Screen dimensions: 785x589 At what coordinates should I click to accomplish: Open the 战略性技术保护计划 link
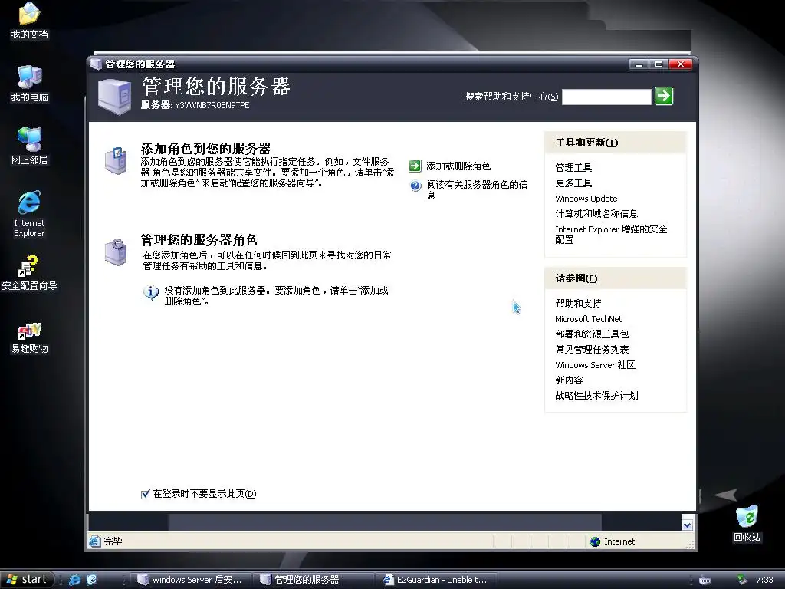tap(596, 396)
